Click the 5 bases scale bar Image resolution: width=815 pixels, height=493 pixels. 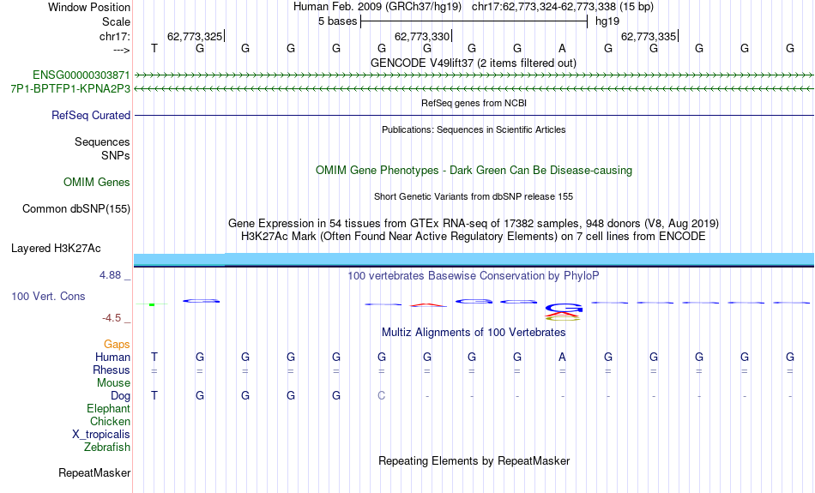coord(474,21)
